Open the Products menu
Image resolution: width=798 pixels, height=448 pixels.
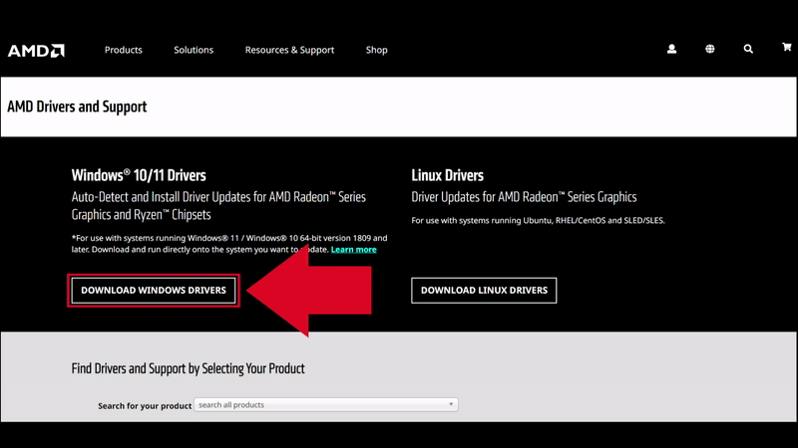click(124, 50)
